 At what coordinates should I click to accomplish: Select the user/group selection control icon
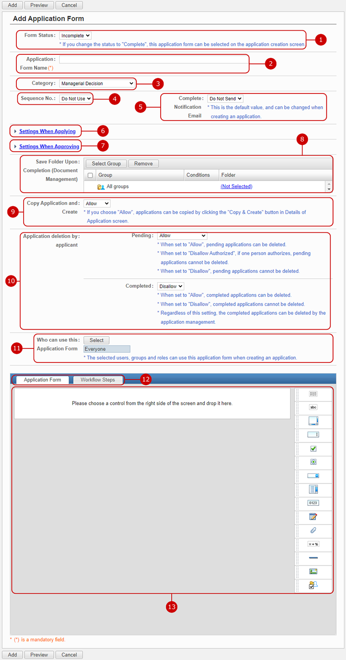(313, 585)
